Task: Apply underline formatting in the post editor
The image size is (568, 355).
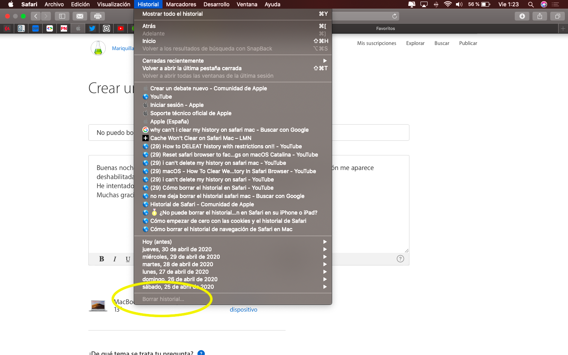Action: (128, 259)
